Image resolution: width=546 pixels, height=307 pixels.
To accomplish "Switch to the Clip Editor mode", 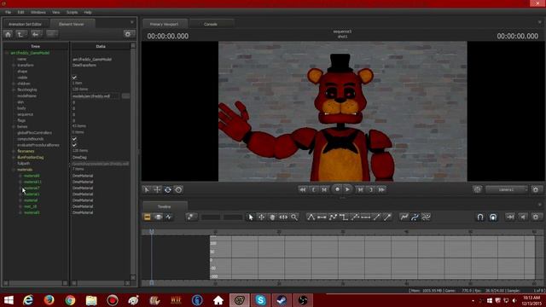I will 148,217.
